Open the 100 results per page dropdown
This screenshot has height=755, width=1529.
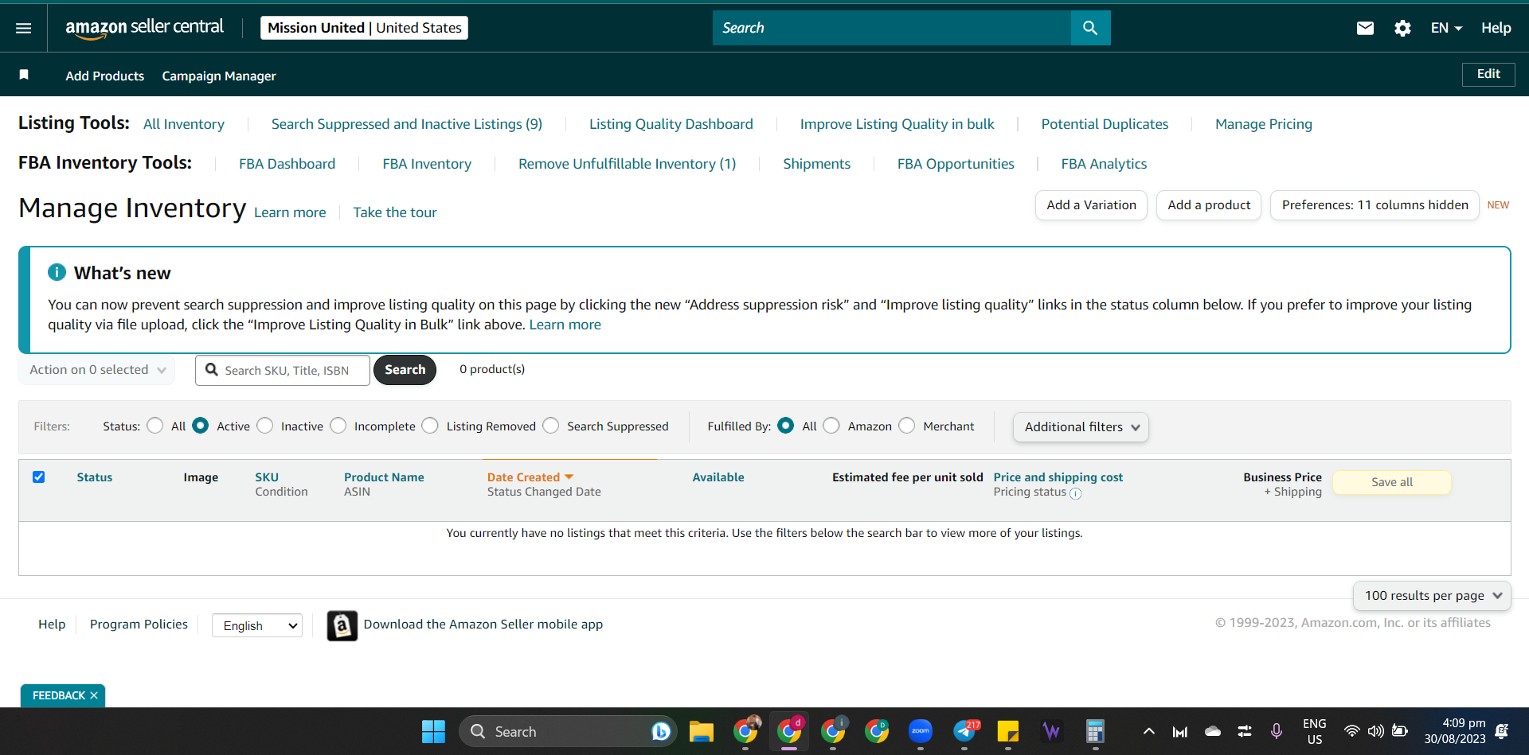point(1432,596)
